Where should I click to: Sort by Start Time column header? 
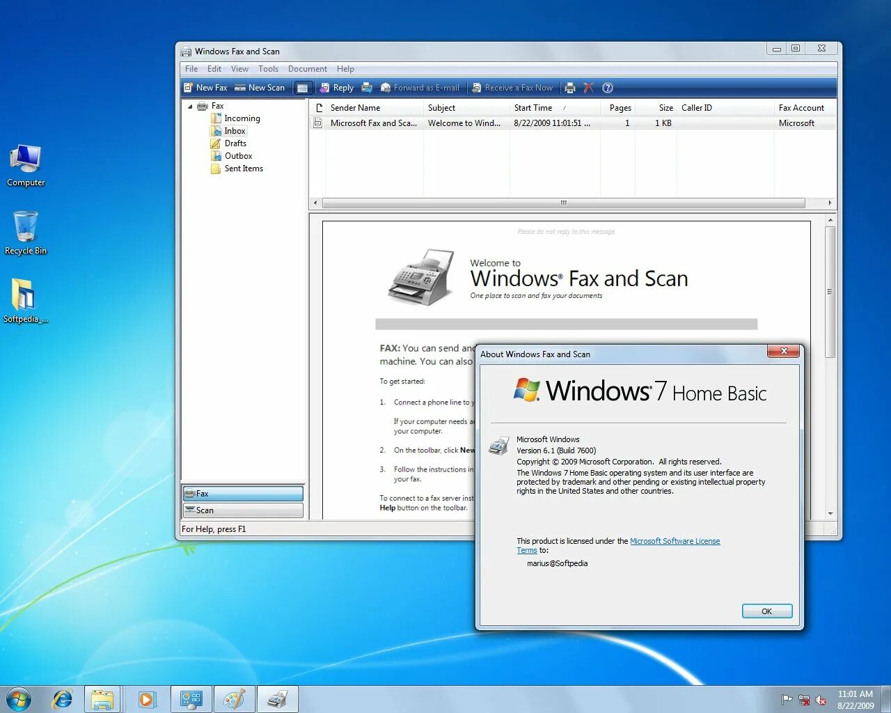click(x=555, y=108)
